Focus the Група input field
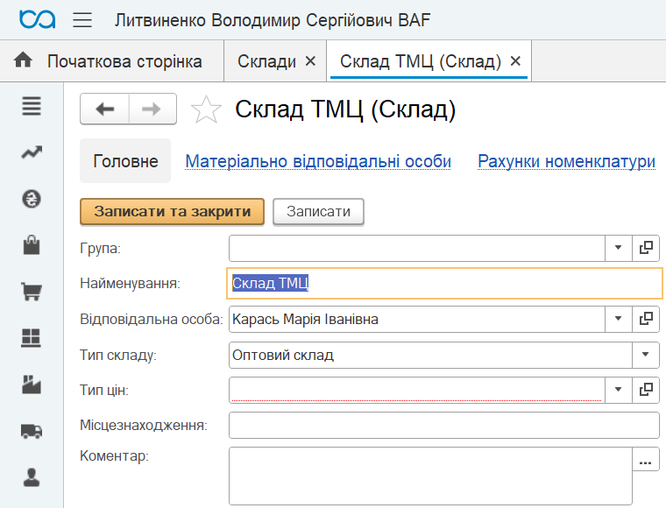The image size is (666, 508). click(417, 248)
